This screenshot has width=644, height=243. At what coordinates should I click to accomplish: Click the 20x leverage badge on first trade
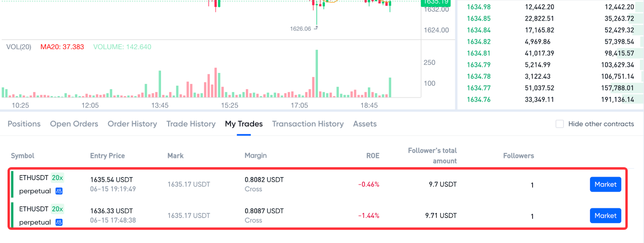pyautogui.click(x=57, y=178)
